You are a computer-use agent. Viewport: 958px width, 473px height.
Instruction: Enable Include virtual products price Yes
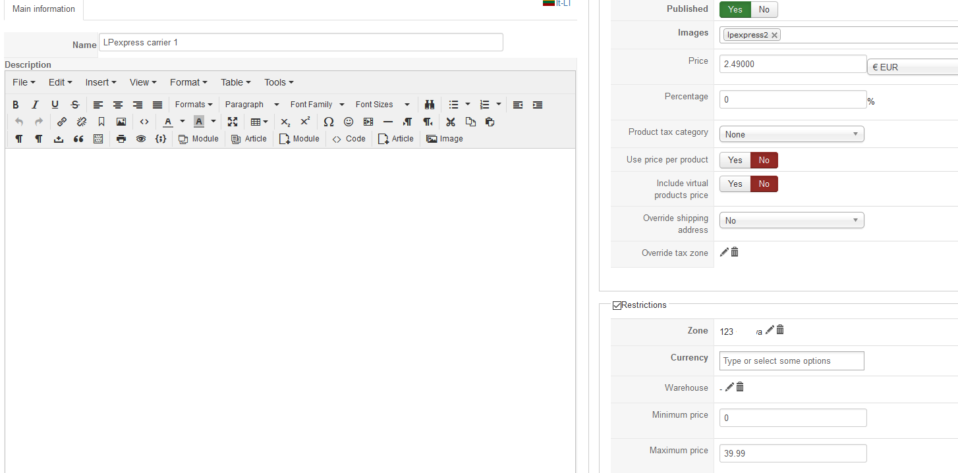pos(735,184)
